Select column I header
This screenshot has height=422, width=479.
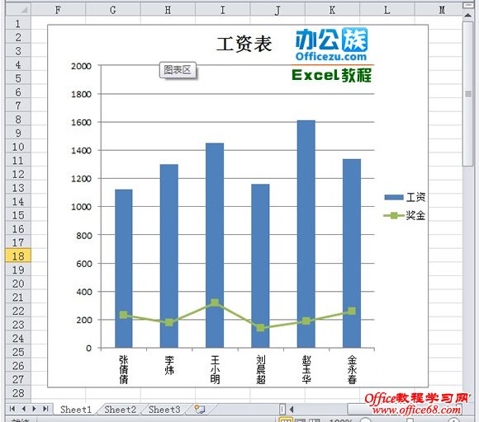(x=223, y=10)
